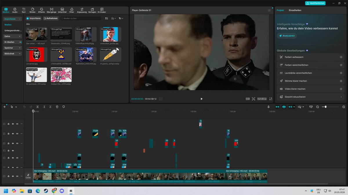Click the split clip icon in timeline toolbar
Screen dimensions: 348x195
pyautogui.click(x=37, y=107)
